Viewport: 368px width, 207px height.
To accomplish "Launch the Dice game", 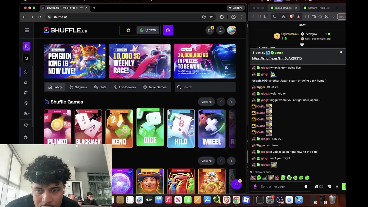I will click(x=150, y=127).
